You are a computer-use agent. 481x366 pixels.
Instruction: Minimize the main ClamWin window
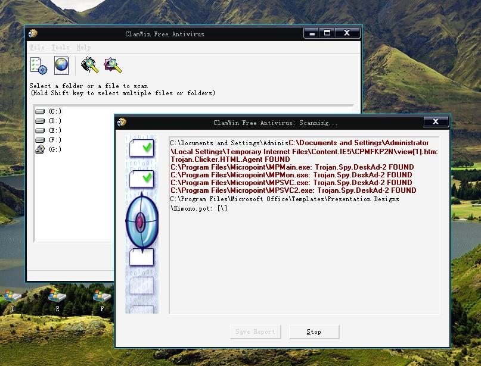[312, 33]
